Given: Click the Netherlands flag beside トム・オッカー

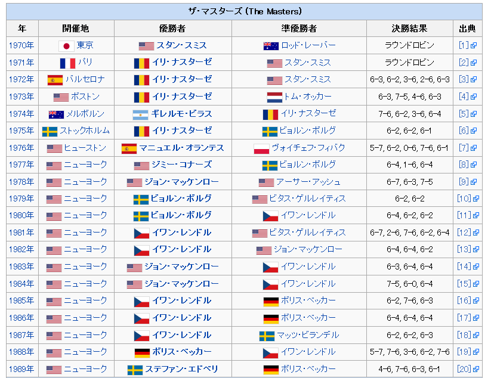Looking at the screenshot, I should tap(274, 97).
